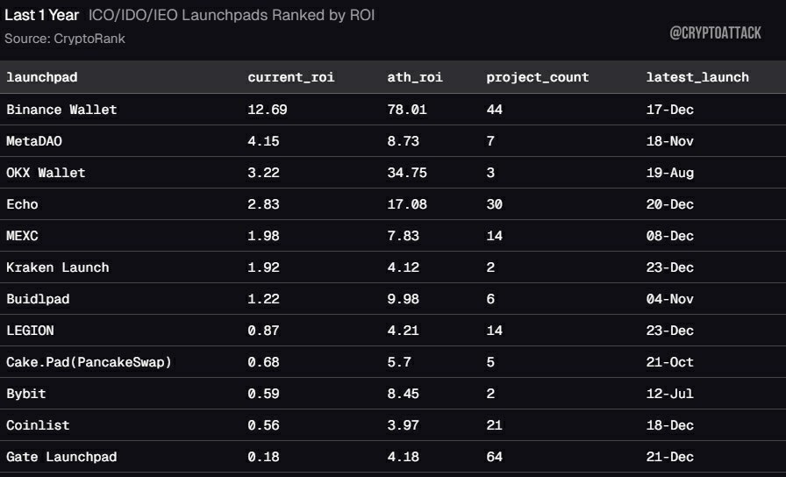
Task: Select the Buidlpad launchpad name
Action: point(38,299)
